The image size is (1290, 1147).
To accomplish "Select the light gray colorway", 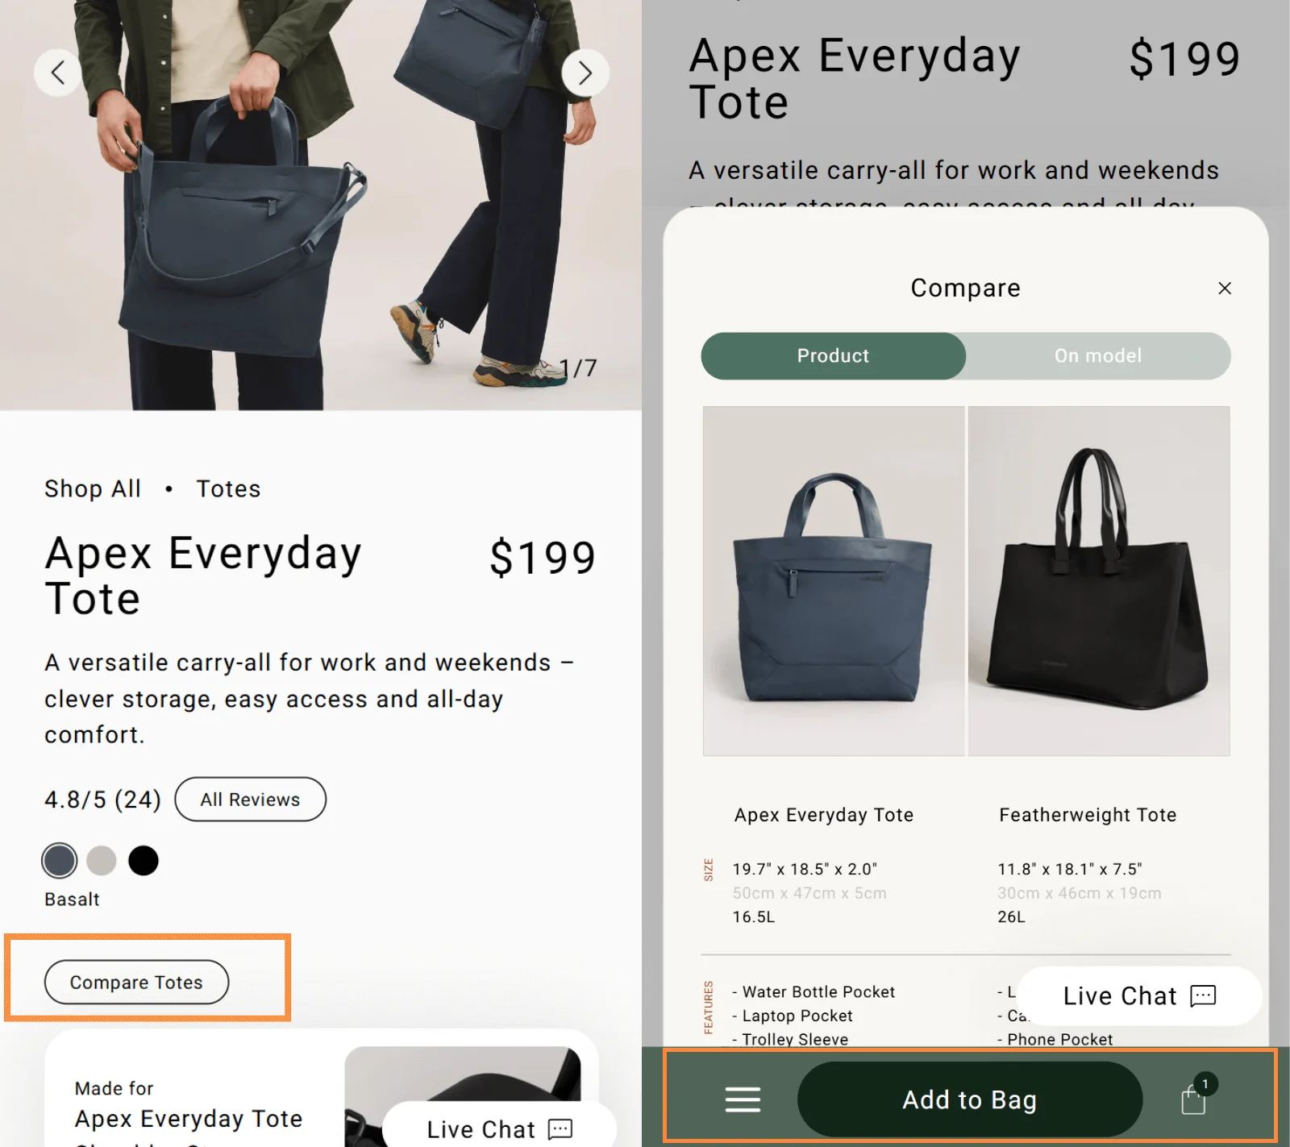I will (x=102, y=861).
